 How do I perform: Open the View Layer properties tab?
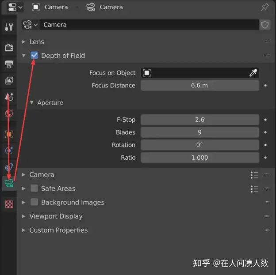point(9,80)
